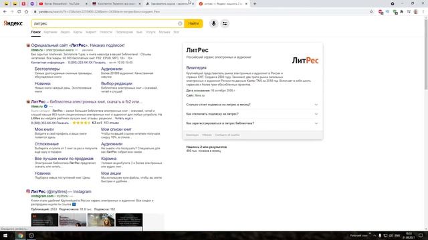Open the Instagram thumbnail with blonde woman

pyautogui.click(x=101, y=220)
